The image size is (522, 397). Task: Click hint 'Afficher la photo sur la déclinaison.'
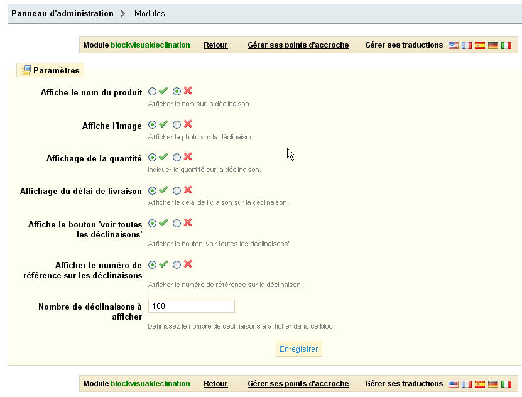point(202,137)
